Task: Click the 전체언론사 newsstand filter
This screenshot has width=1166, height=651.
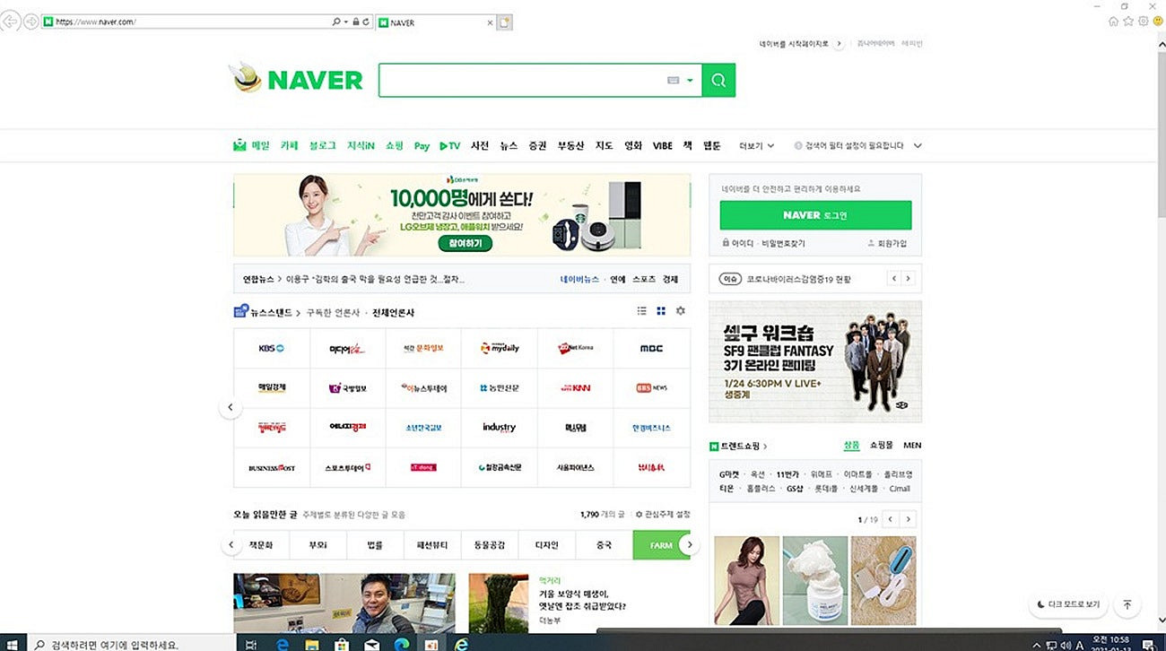Action: coord(393,312)
